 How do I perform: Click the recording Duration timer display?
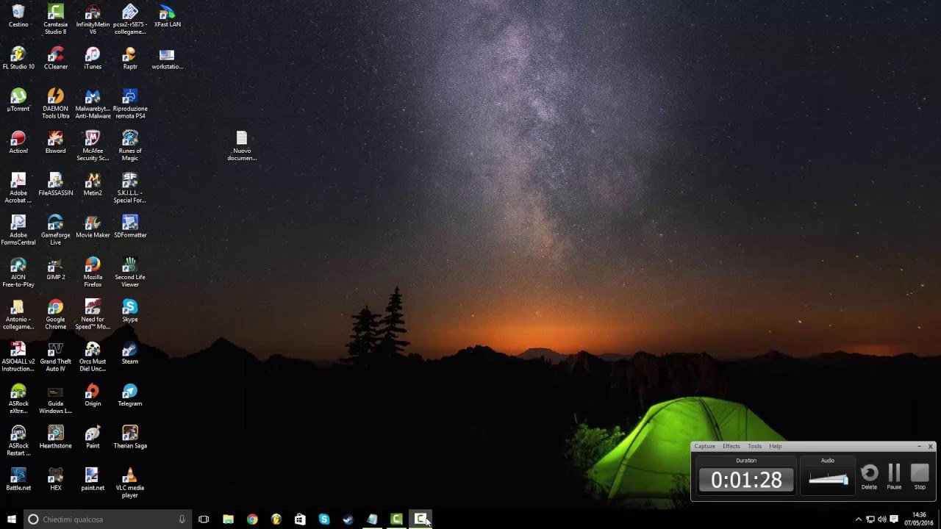pos(746,481)
